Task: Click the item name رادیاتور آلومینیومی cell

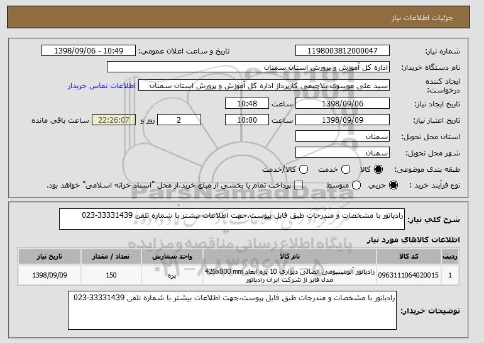Action: [x=290, y=276]
